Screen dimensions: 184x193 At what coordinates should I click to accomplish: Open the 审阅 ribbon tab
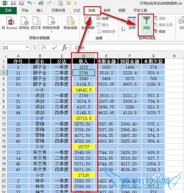click(x=107, y=10)
